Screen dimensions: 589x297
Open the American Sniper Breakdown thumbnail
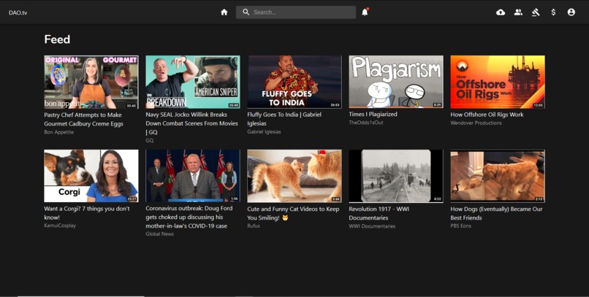point(193,82)
